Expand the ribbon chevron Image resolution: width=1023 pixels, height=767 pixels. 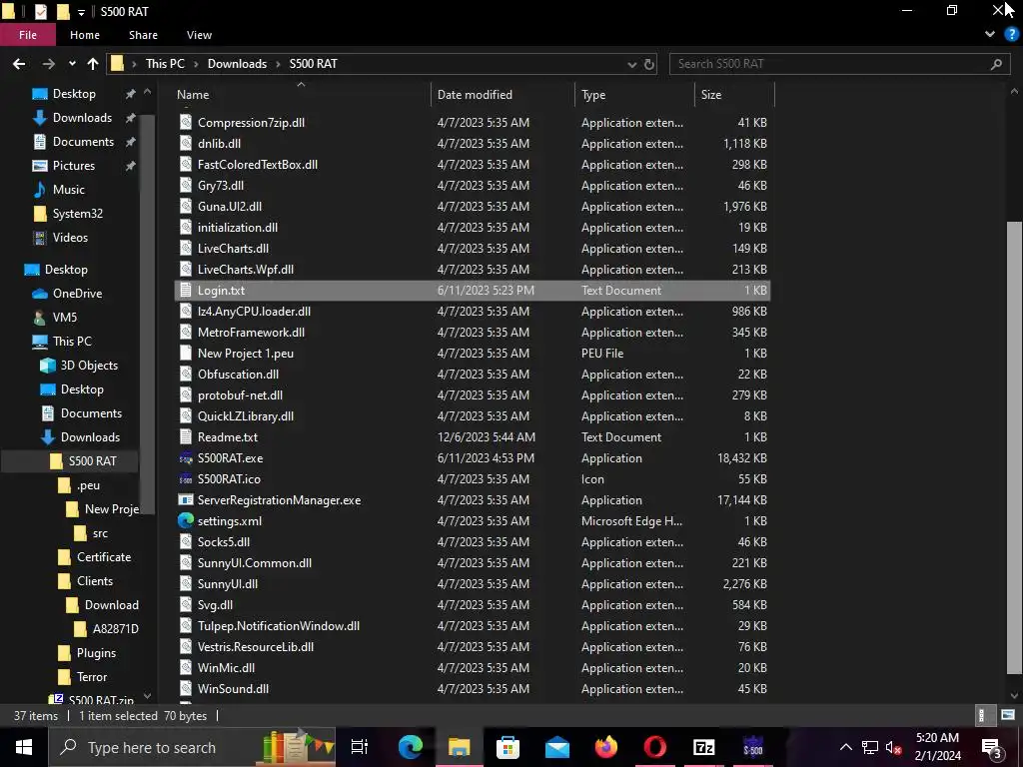(990, 35)
